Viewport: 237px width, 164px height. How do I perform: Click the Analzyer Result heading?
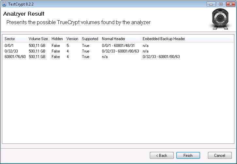pyautogui.click(x=24, y=14)
